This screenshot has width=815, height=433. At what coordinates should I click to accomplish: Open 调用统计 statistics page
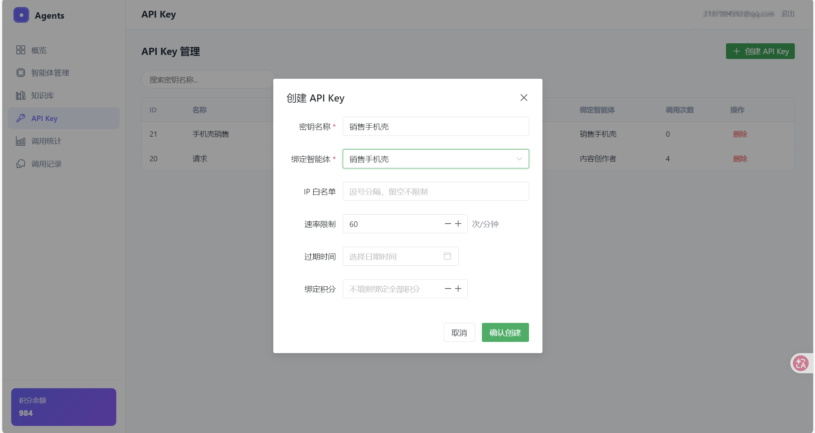[64, 141]
